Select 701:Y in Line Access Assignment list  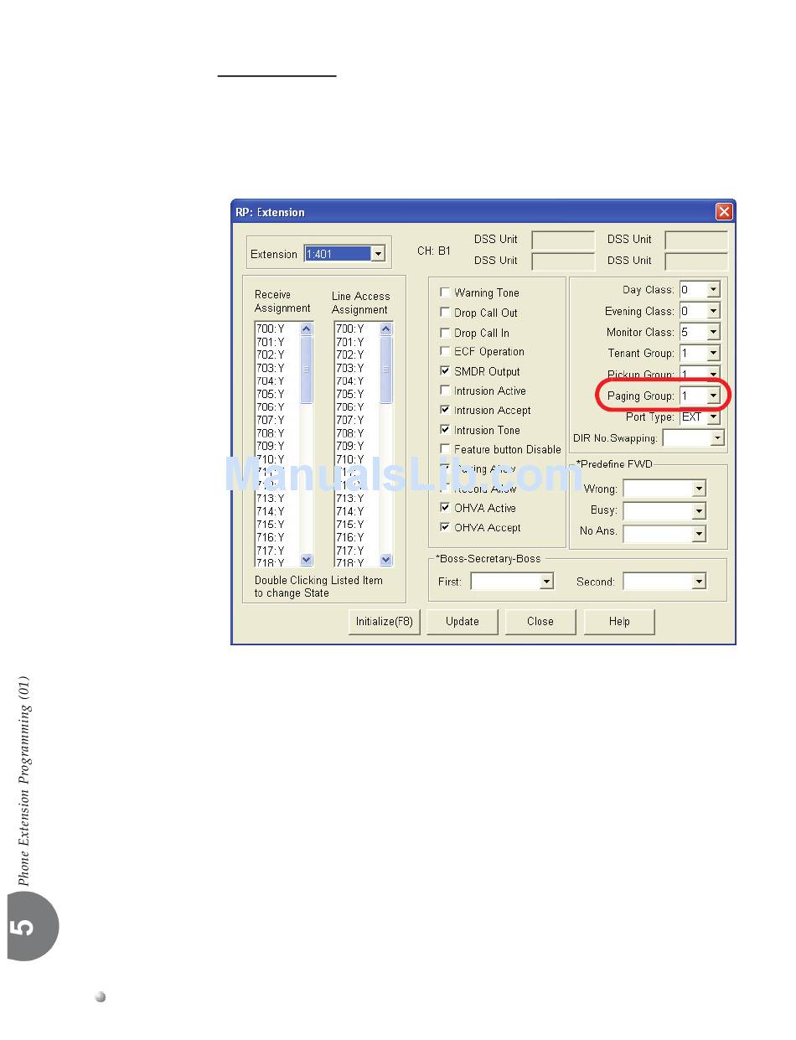(350, 342)
